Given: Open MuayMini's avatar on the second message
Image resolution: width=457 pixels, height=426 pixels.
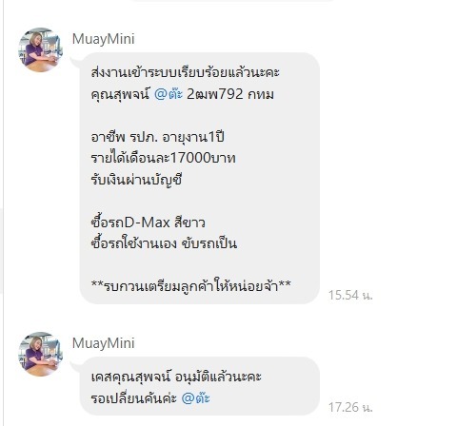Looking at the screenshot, I should (40, 354).
